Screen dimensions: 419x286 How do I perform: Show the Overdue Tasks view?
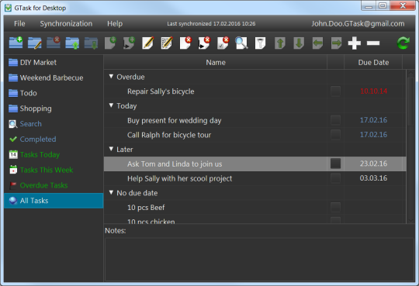(x=54, y=185)
